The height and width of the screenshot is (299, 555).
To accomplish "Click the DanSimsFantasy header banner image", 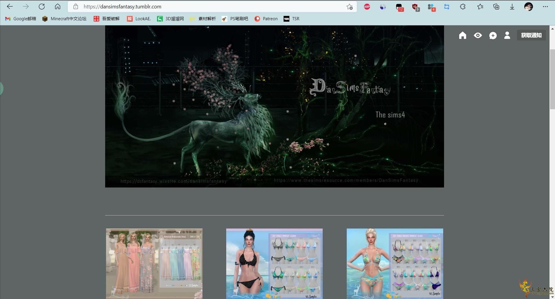I will (x=274, y=106).
